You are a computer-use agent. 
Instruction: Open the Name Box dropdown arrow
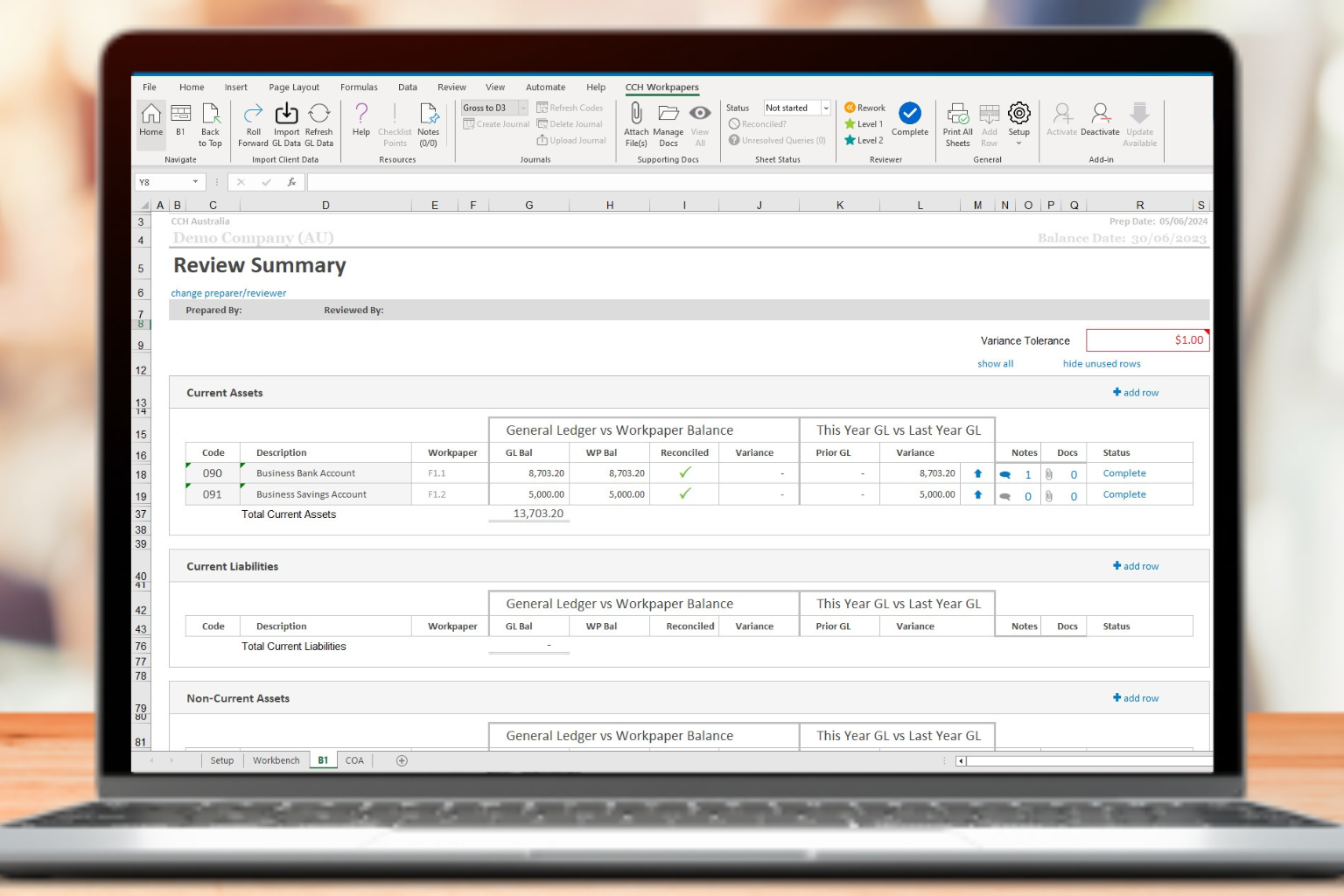tap(195, 182)
